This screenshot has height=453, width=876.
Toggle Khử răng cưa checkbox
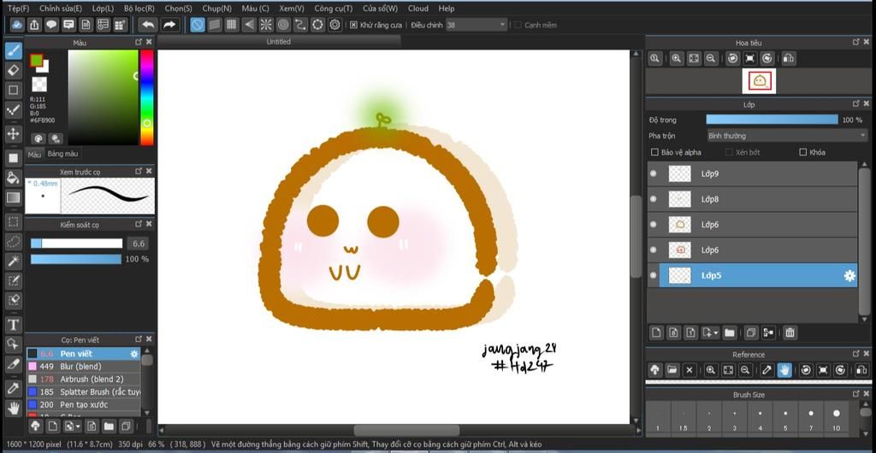pos(353,25)
